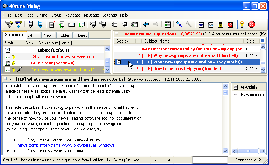The width and height of the screenshot is (269, 165).
Task: Click the message body vertical scrollbar thumb
Action: click(225, 93)
